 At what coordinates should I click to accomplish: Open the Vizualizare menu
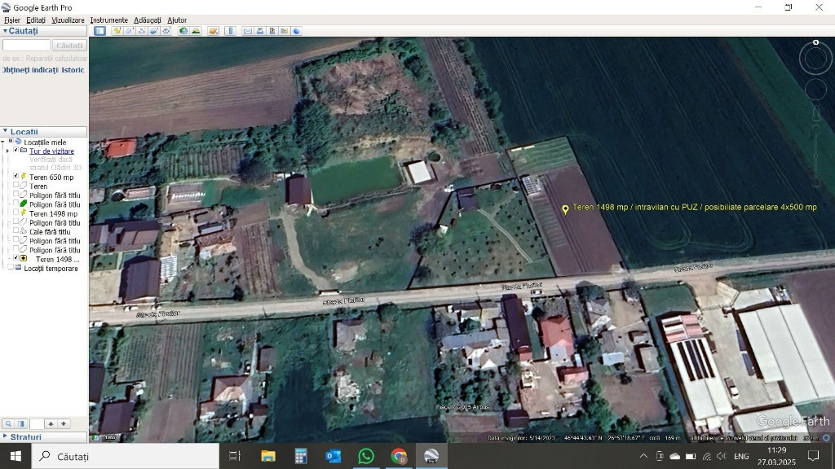pos(68,20)
